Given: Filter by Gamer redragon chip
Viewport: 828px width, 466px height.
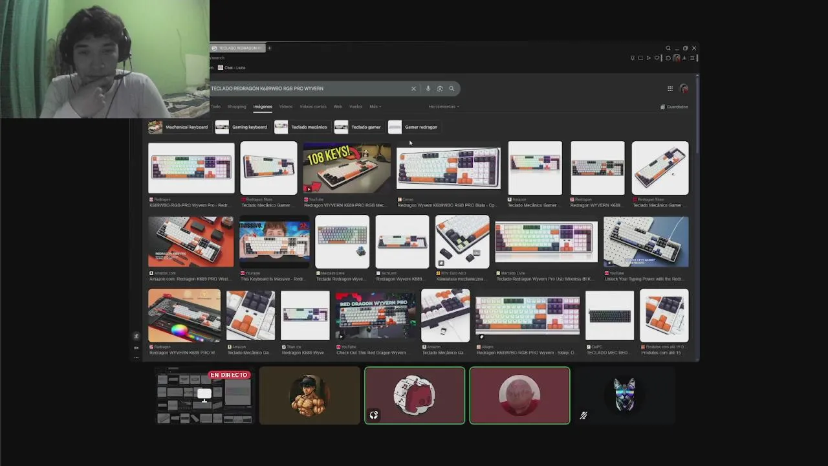Looking at the screenshot, I should click(x=413, y=127).
